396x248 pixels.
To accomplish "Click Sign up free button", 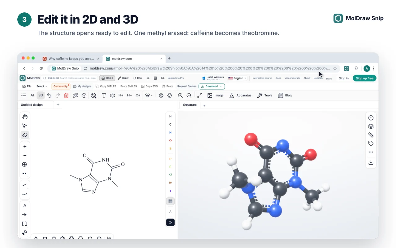I will (364, 78).
